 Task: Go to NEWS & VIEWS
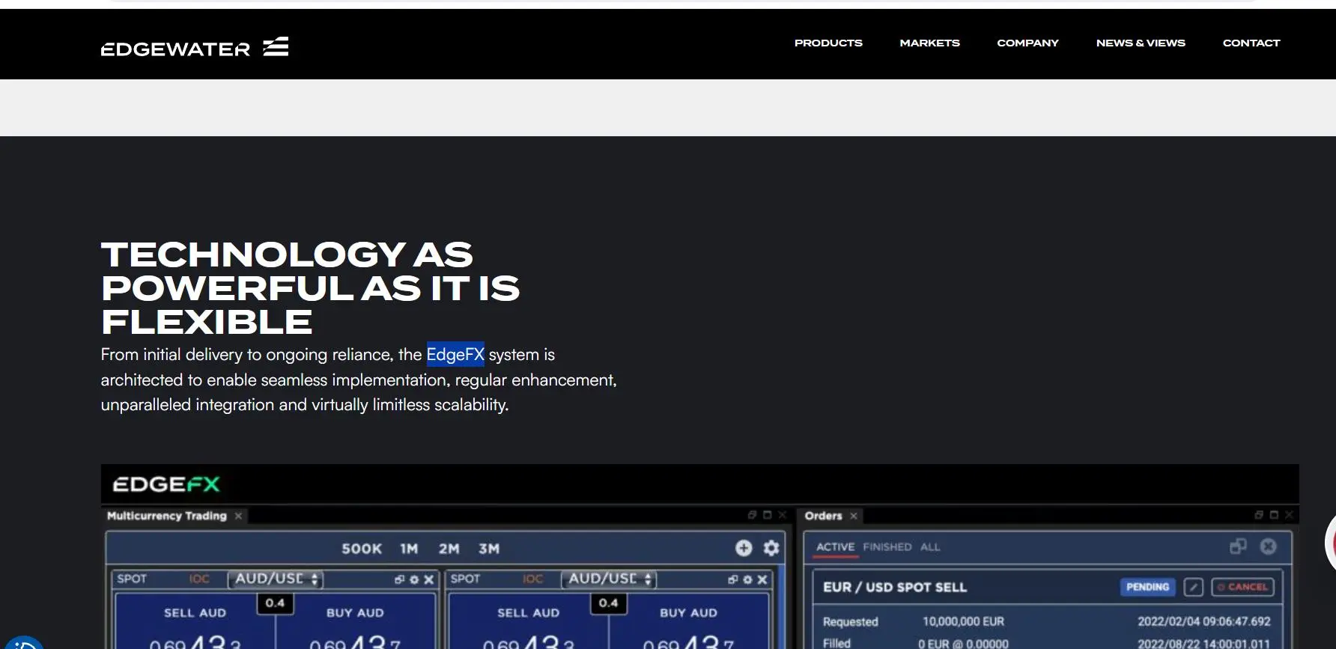(x=1141, y=43)
